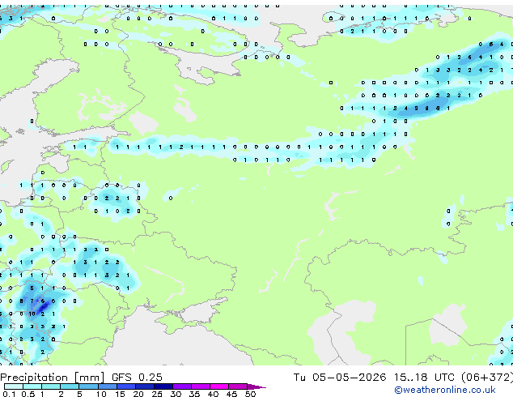Click the '(06+372)' forecast run text
Image resolution: width=513 pixels, height=397 pixels.
click(x=487, y=378)
